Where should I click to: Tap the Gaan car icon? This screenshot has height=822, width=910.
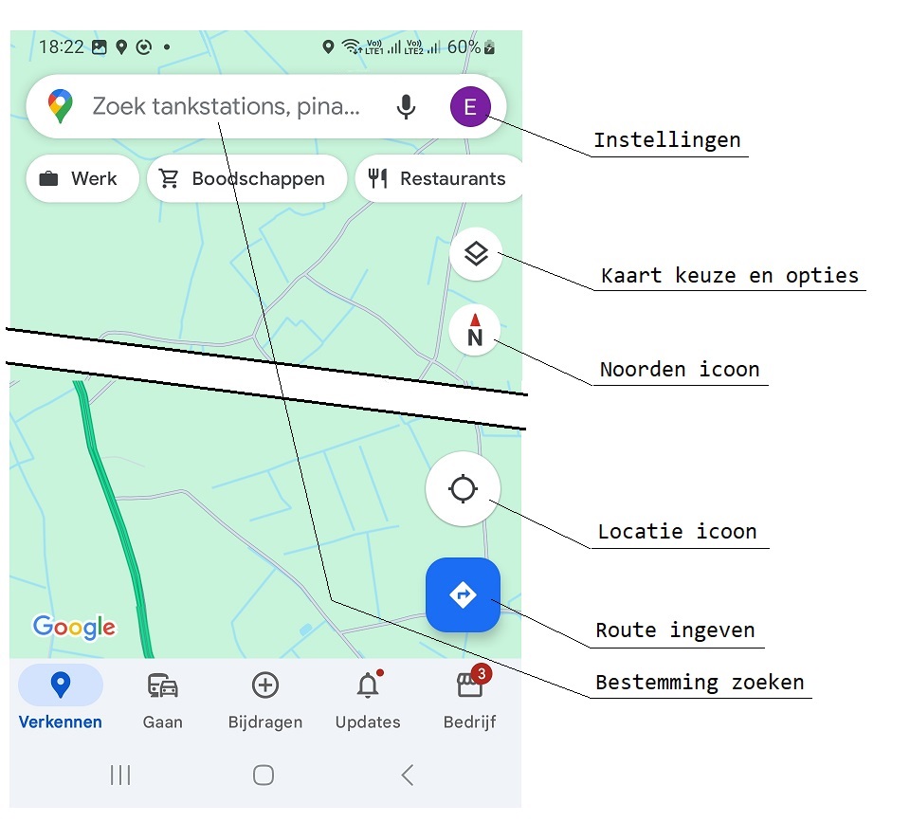162,685
